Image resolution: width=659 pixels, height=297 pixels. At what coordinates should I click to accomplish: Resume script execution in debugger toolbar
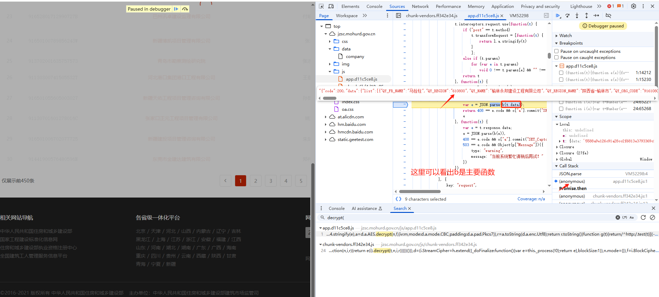coord(558,15)
